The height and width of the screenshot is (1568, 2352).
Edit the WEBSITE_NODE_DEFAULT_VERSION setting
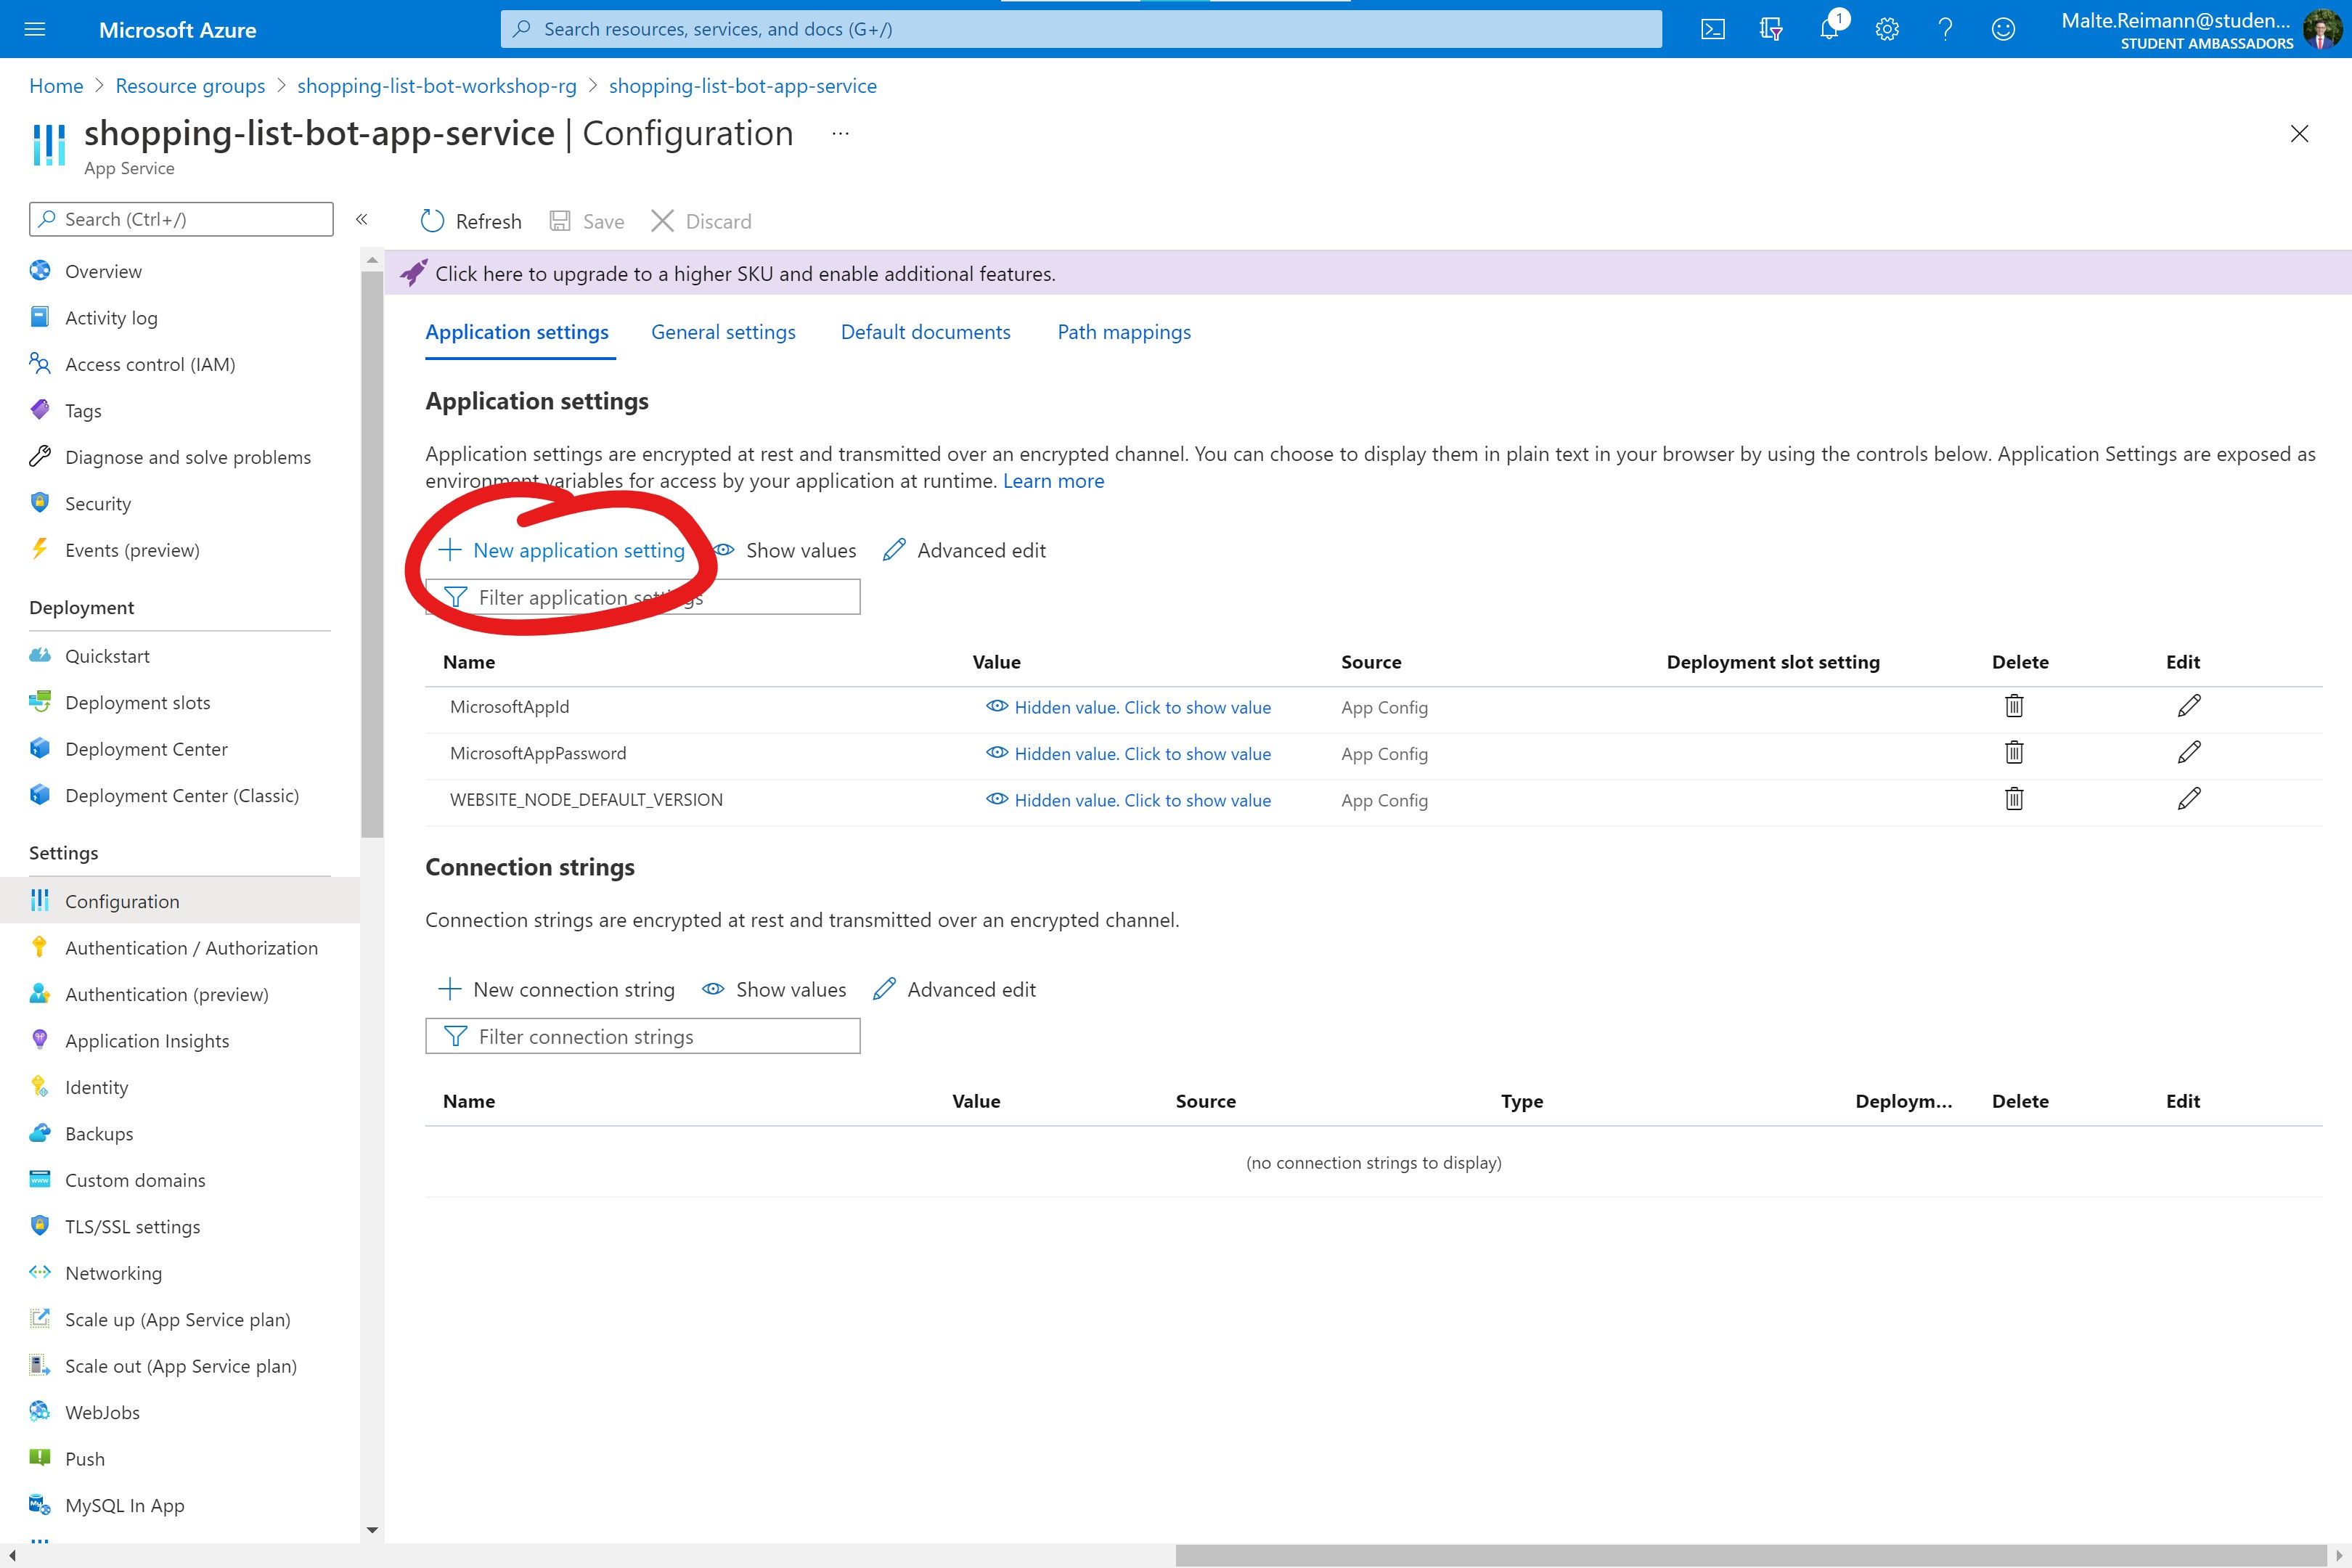[2188, 799]
